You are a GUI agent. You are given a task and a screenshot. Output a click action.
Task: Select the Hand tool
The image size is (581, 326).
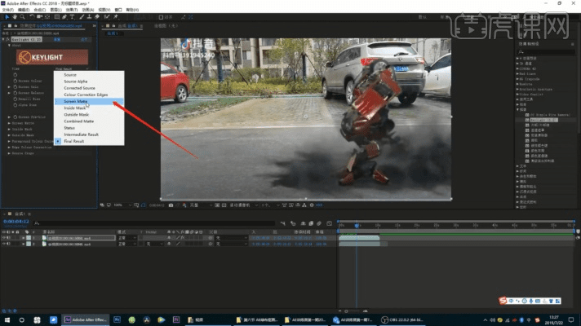(x=14, y=18)
